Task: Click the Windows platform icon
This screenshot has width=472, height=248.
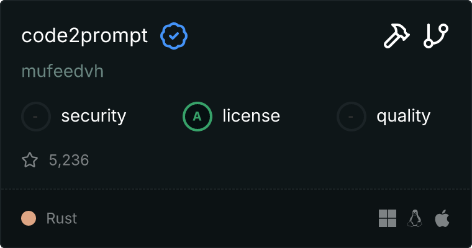Action: (x=388, y=218)
